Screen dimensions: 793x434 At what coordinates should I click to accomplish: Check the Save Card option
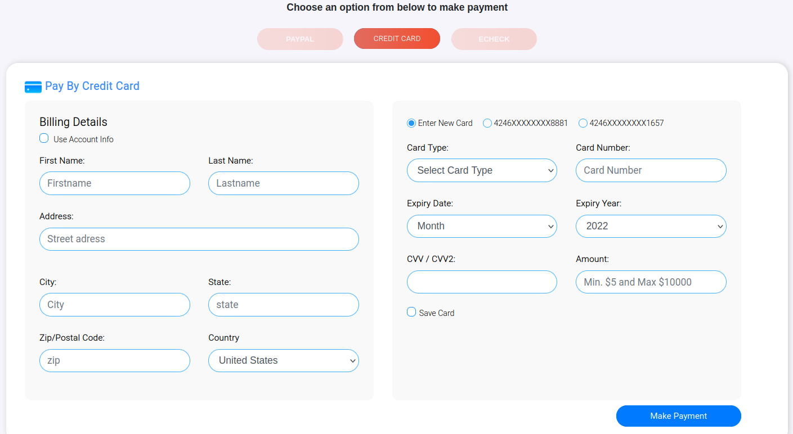[411, 312]
